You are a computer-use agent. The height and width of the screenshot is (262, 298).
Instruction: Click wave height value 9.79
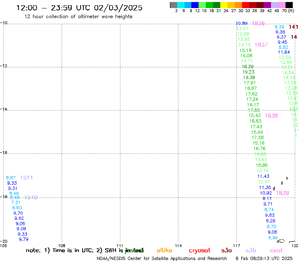point(23,239)
